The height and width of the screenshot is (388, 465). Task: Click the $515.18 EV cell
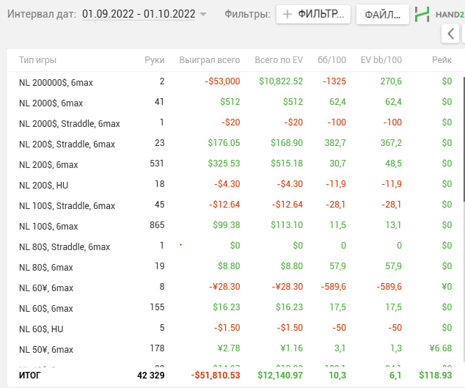coord(287,164)
